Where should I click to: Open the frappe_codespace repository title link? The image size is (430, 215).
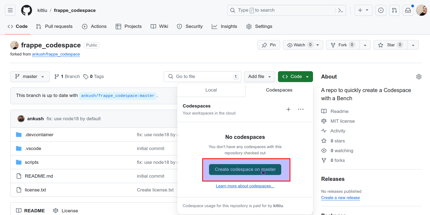coord(51,45)
